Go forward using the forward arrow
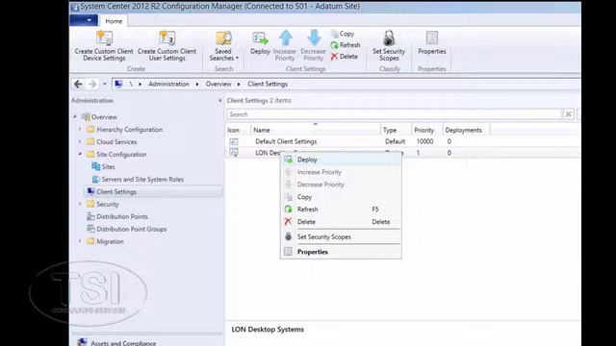The width and height of the screenshot is (616, 346). pos(92,84)
